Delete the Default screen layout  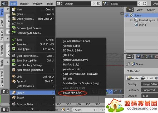pos(98,4)
